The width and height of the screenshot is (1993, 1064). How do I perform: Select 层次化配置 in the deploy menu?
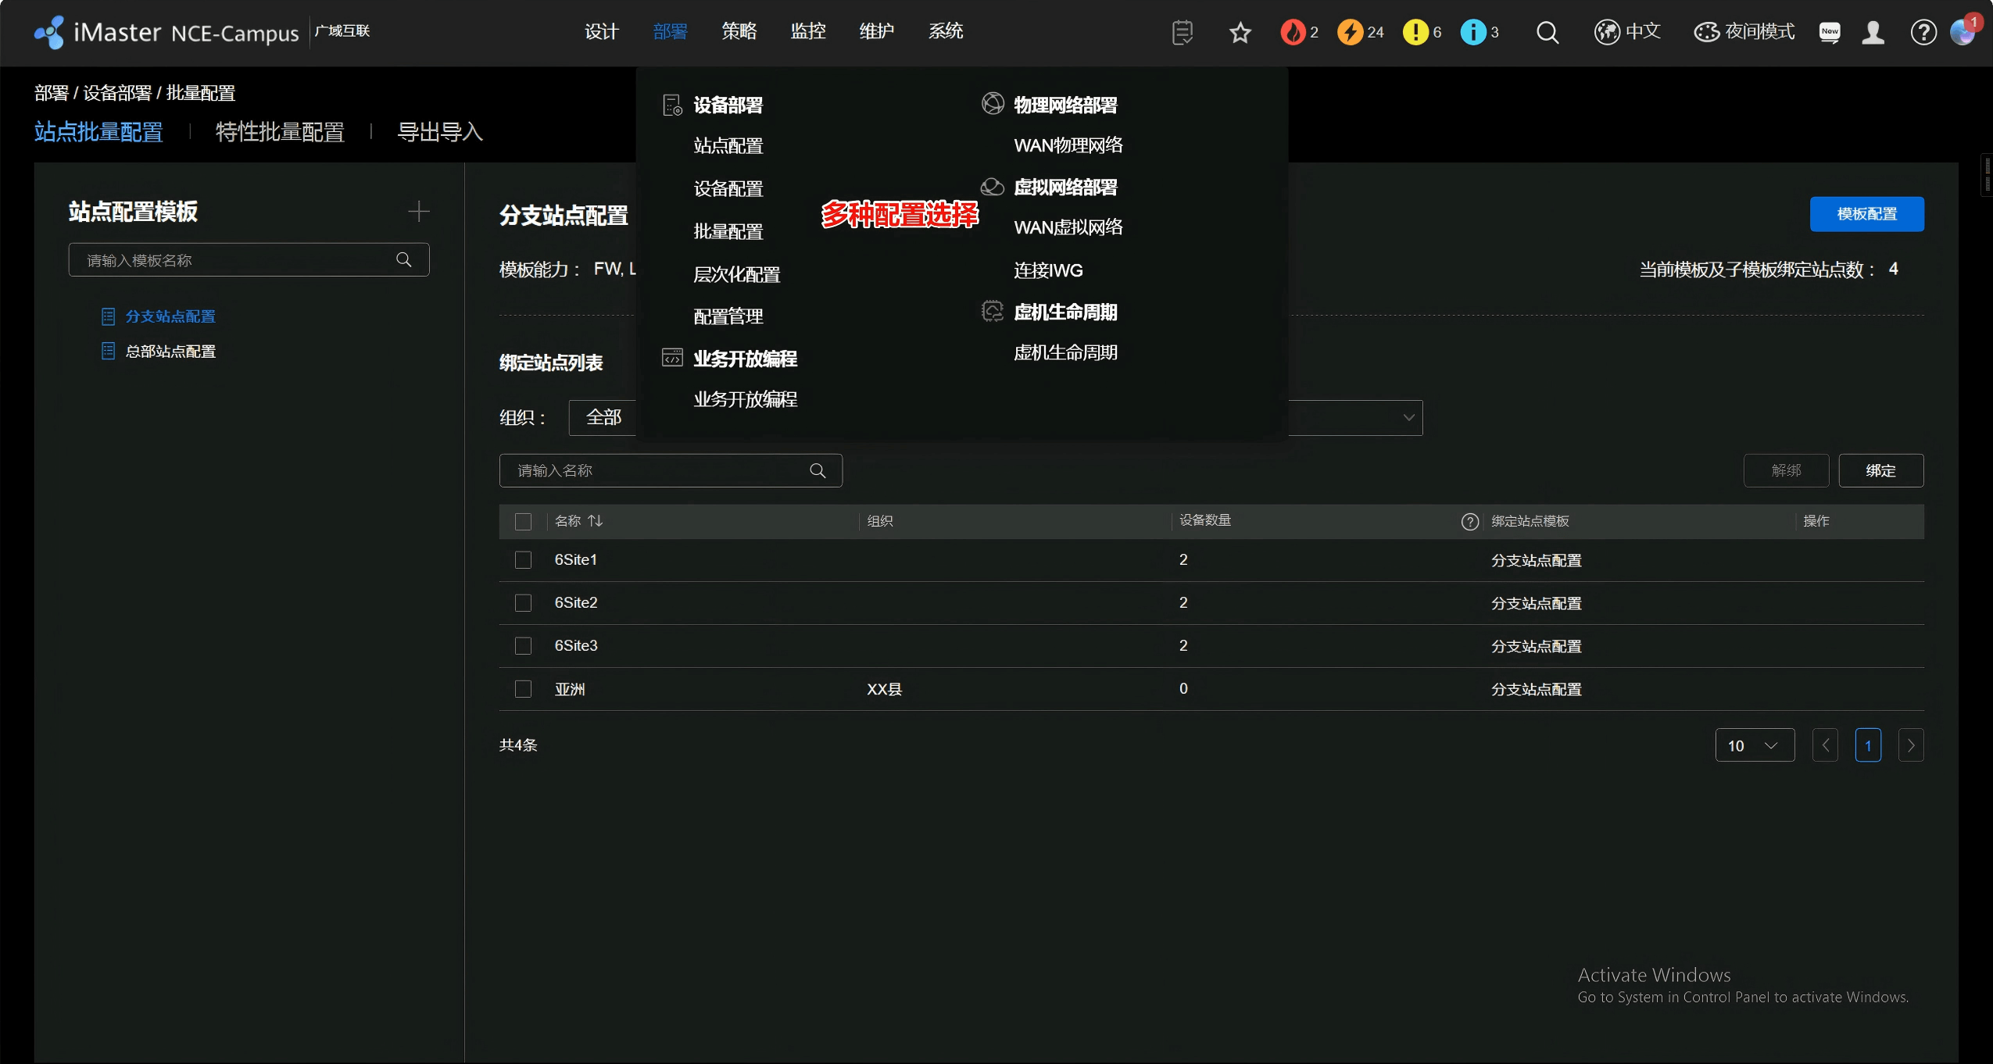pyautogui.click(x=736, y=274)
